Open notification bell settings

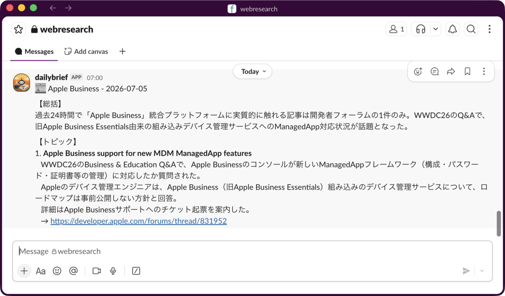[x=453, y=29]
